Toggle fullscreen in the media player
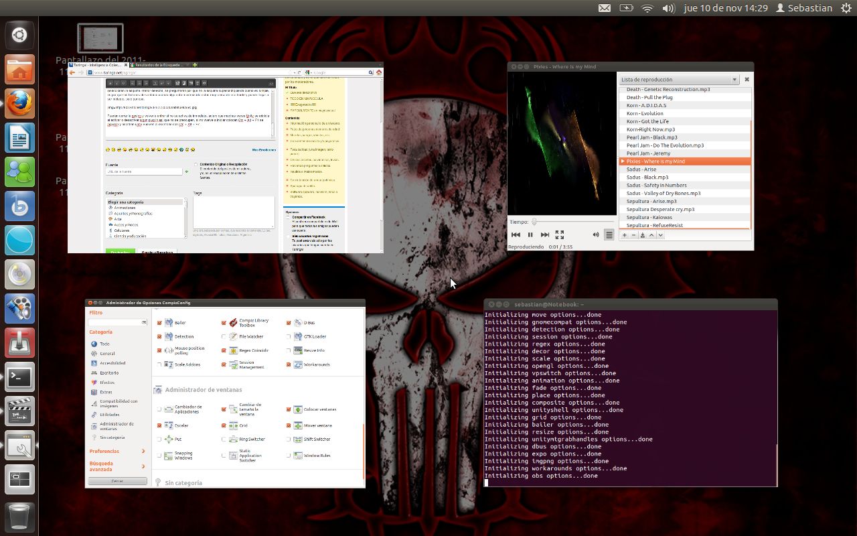 pos(560,234)
